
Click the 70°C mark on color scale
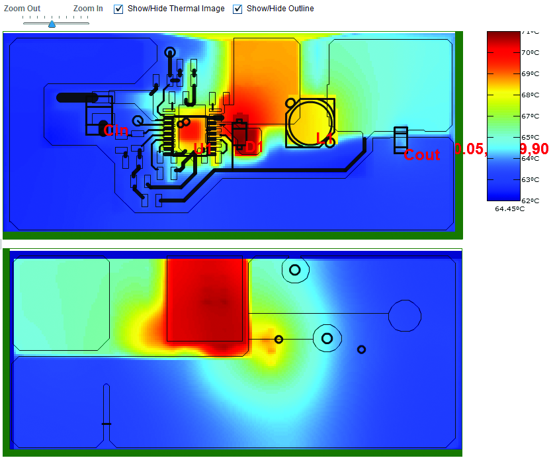(531, 53)
